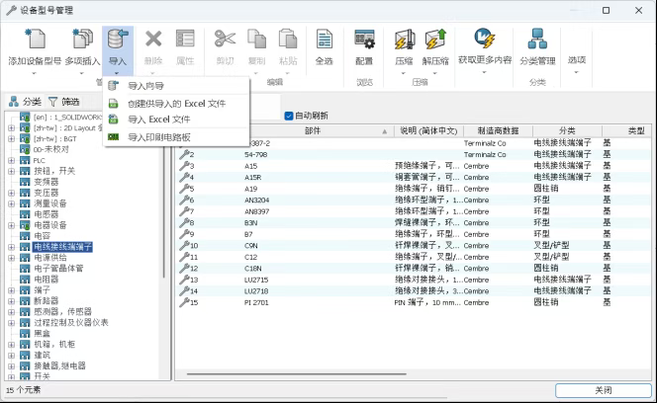
Task: Open the 配置 configuration tool
Action: [364, 41]
